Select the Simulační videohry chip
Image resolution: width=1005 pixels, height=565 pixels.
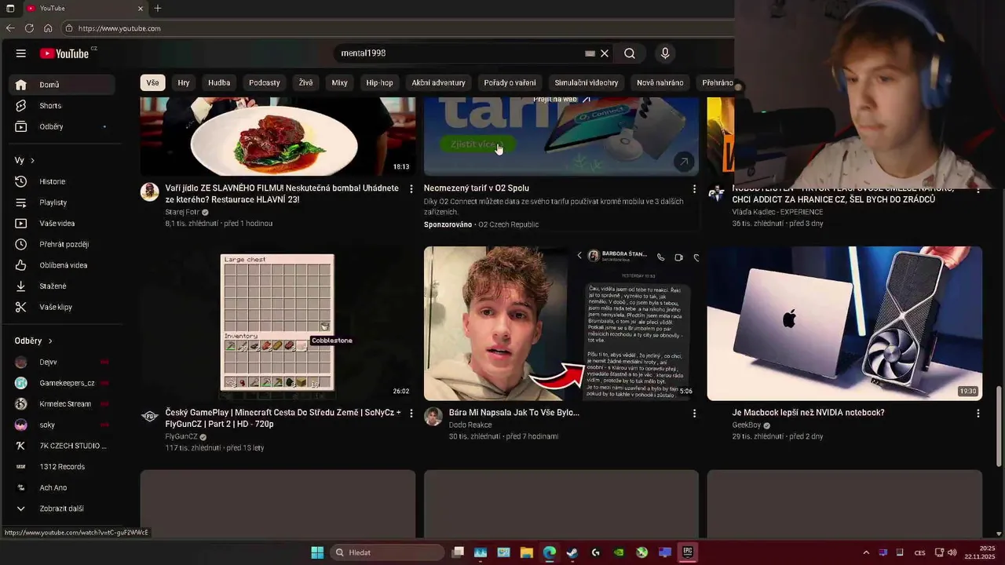click(587, 82)
